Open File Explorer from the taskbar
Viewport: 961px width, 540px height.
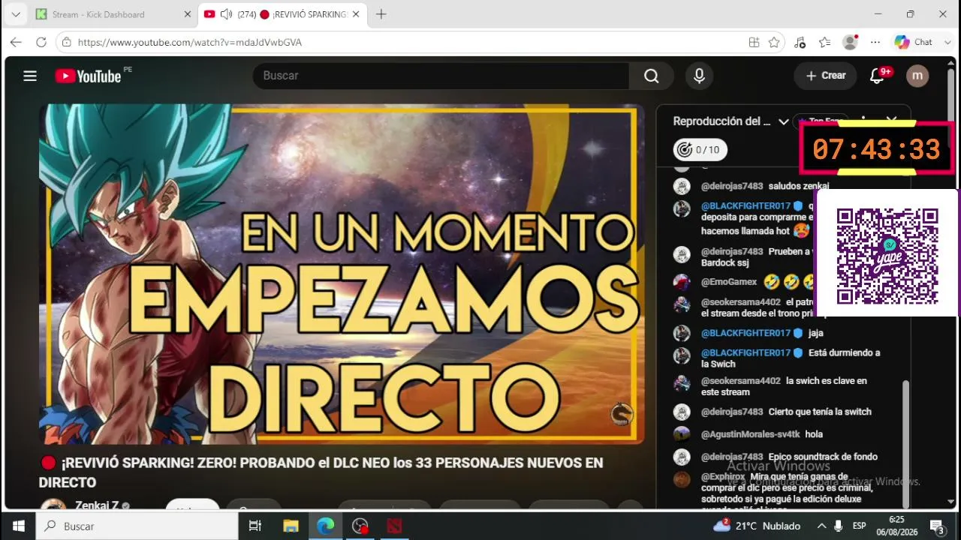(291, 526)
